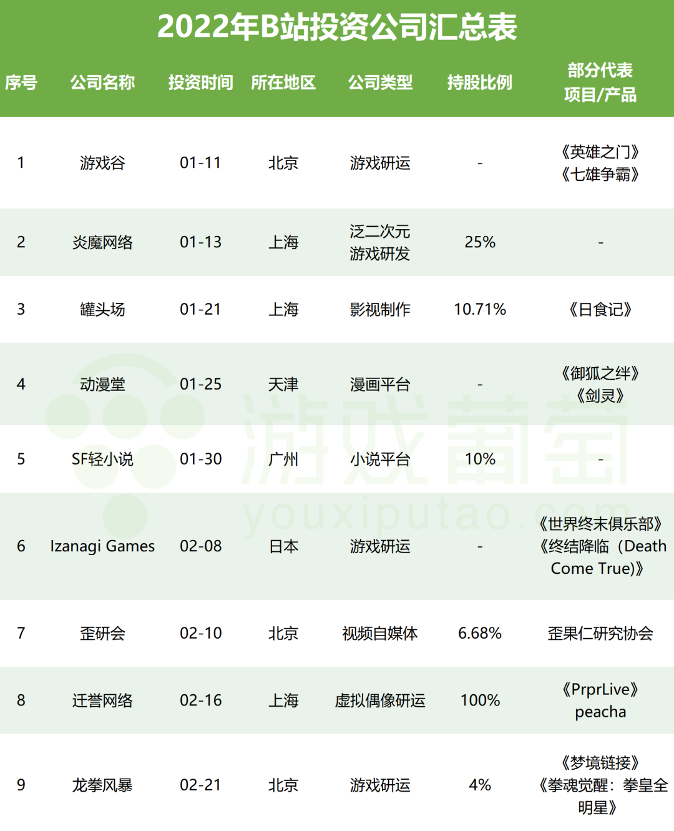Click 北京 in the 龙拳风暴 row

click(x=283, y=785)
